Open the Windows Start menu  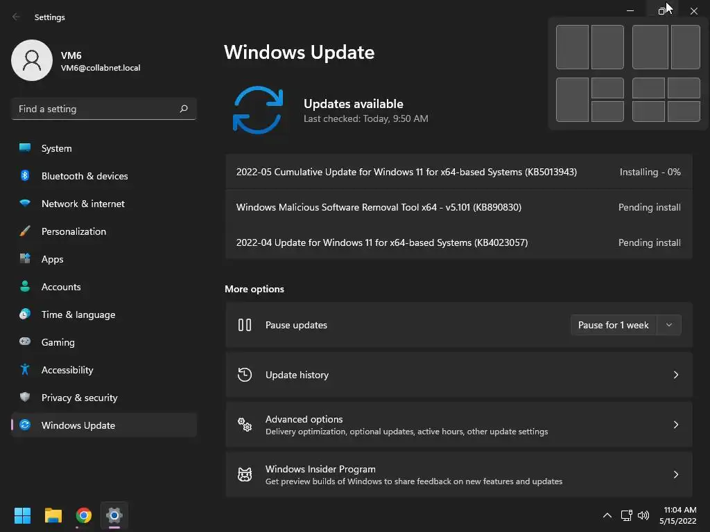click(22, 515)
